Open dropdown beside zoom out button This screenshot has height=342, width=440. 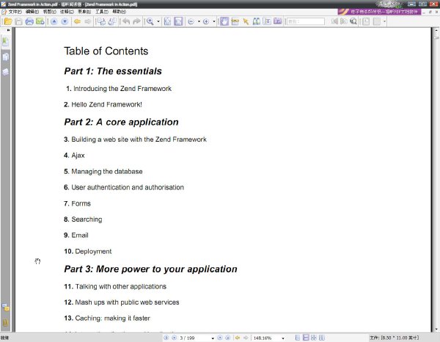199,21
